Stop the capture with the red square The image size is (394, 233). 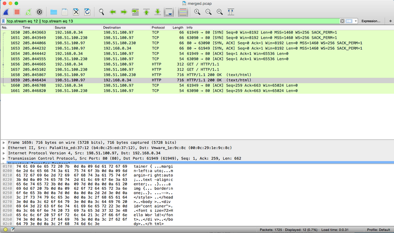[17, 11]
